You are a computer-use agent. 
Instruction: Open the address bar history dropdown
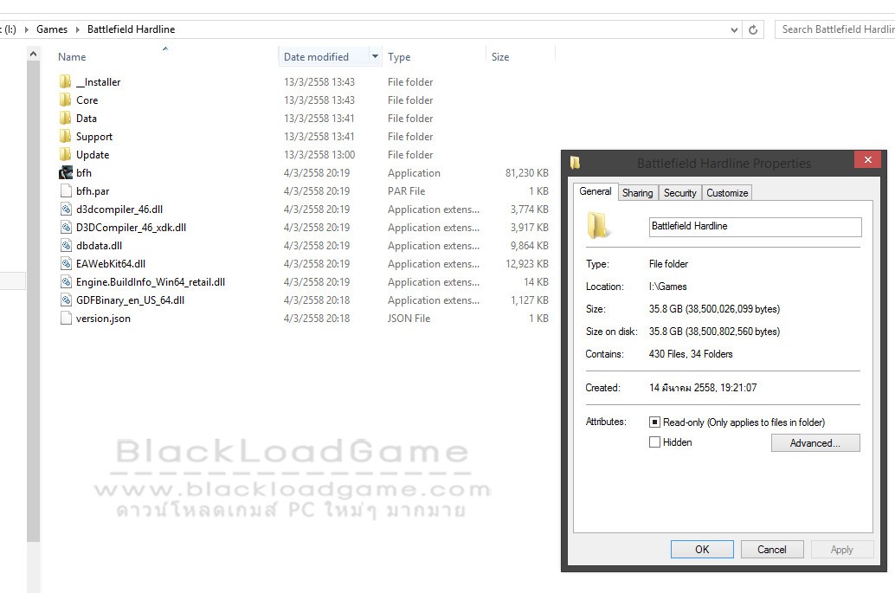pyautogui.click(x=734, y=29)
